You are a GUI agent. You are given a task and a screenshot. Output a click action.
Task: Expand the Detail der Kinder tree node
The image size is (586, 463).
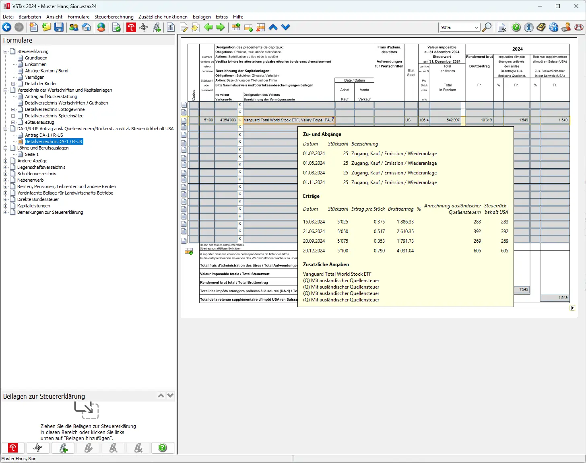click(13, 84)
